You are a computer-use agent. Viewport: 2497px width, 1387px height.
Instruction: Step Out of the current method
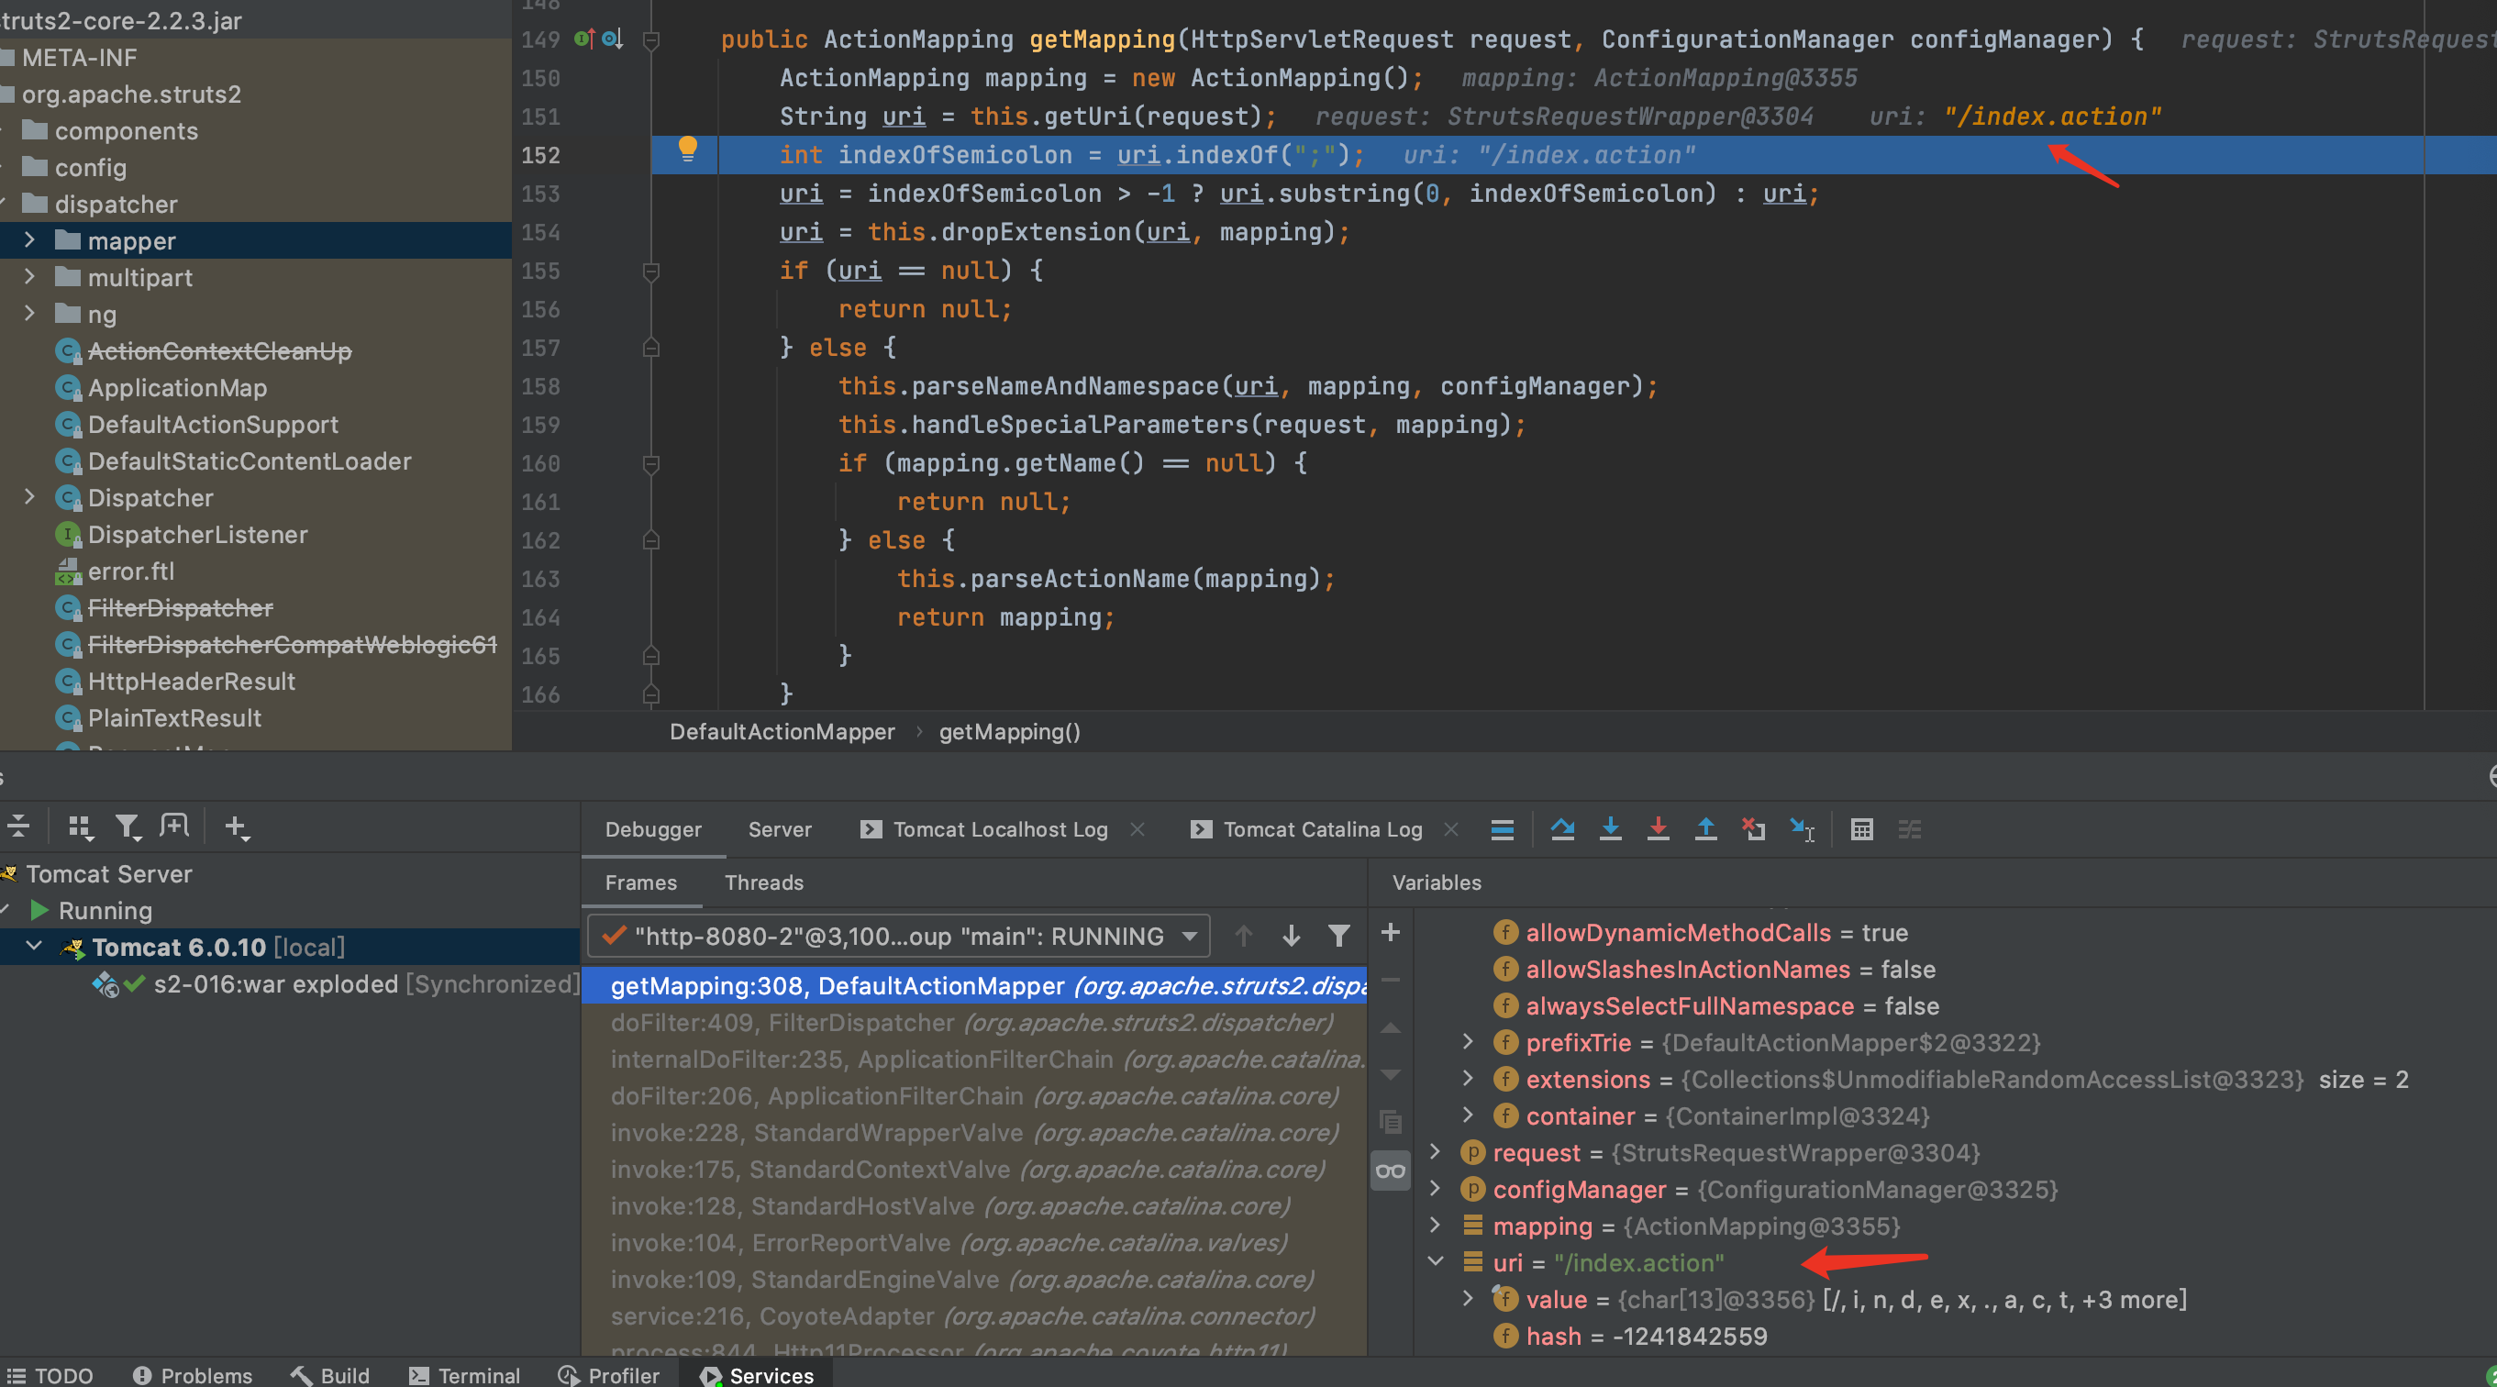tap(1706, 829)
